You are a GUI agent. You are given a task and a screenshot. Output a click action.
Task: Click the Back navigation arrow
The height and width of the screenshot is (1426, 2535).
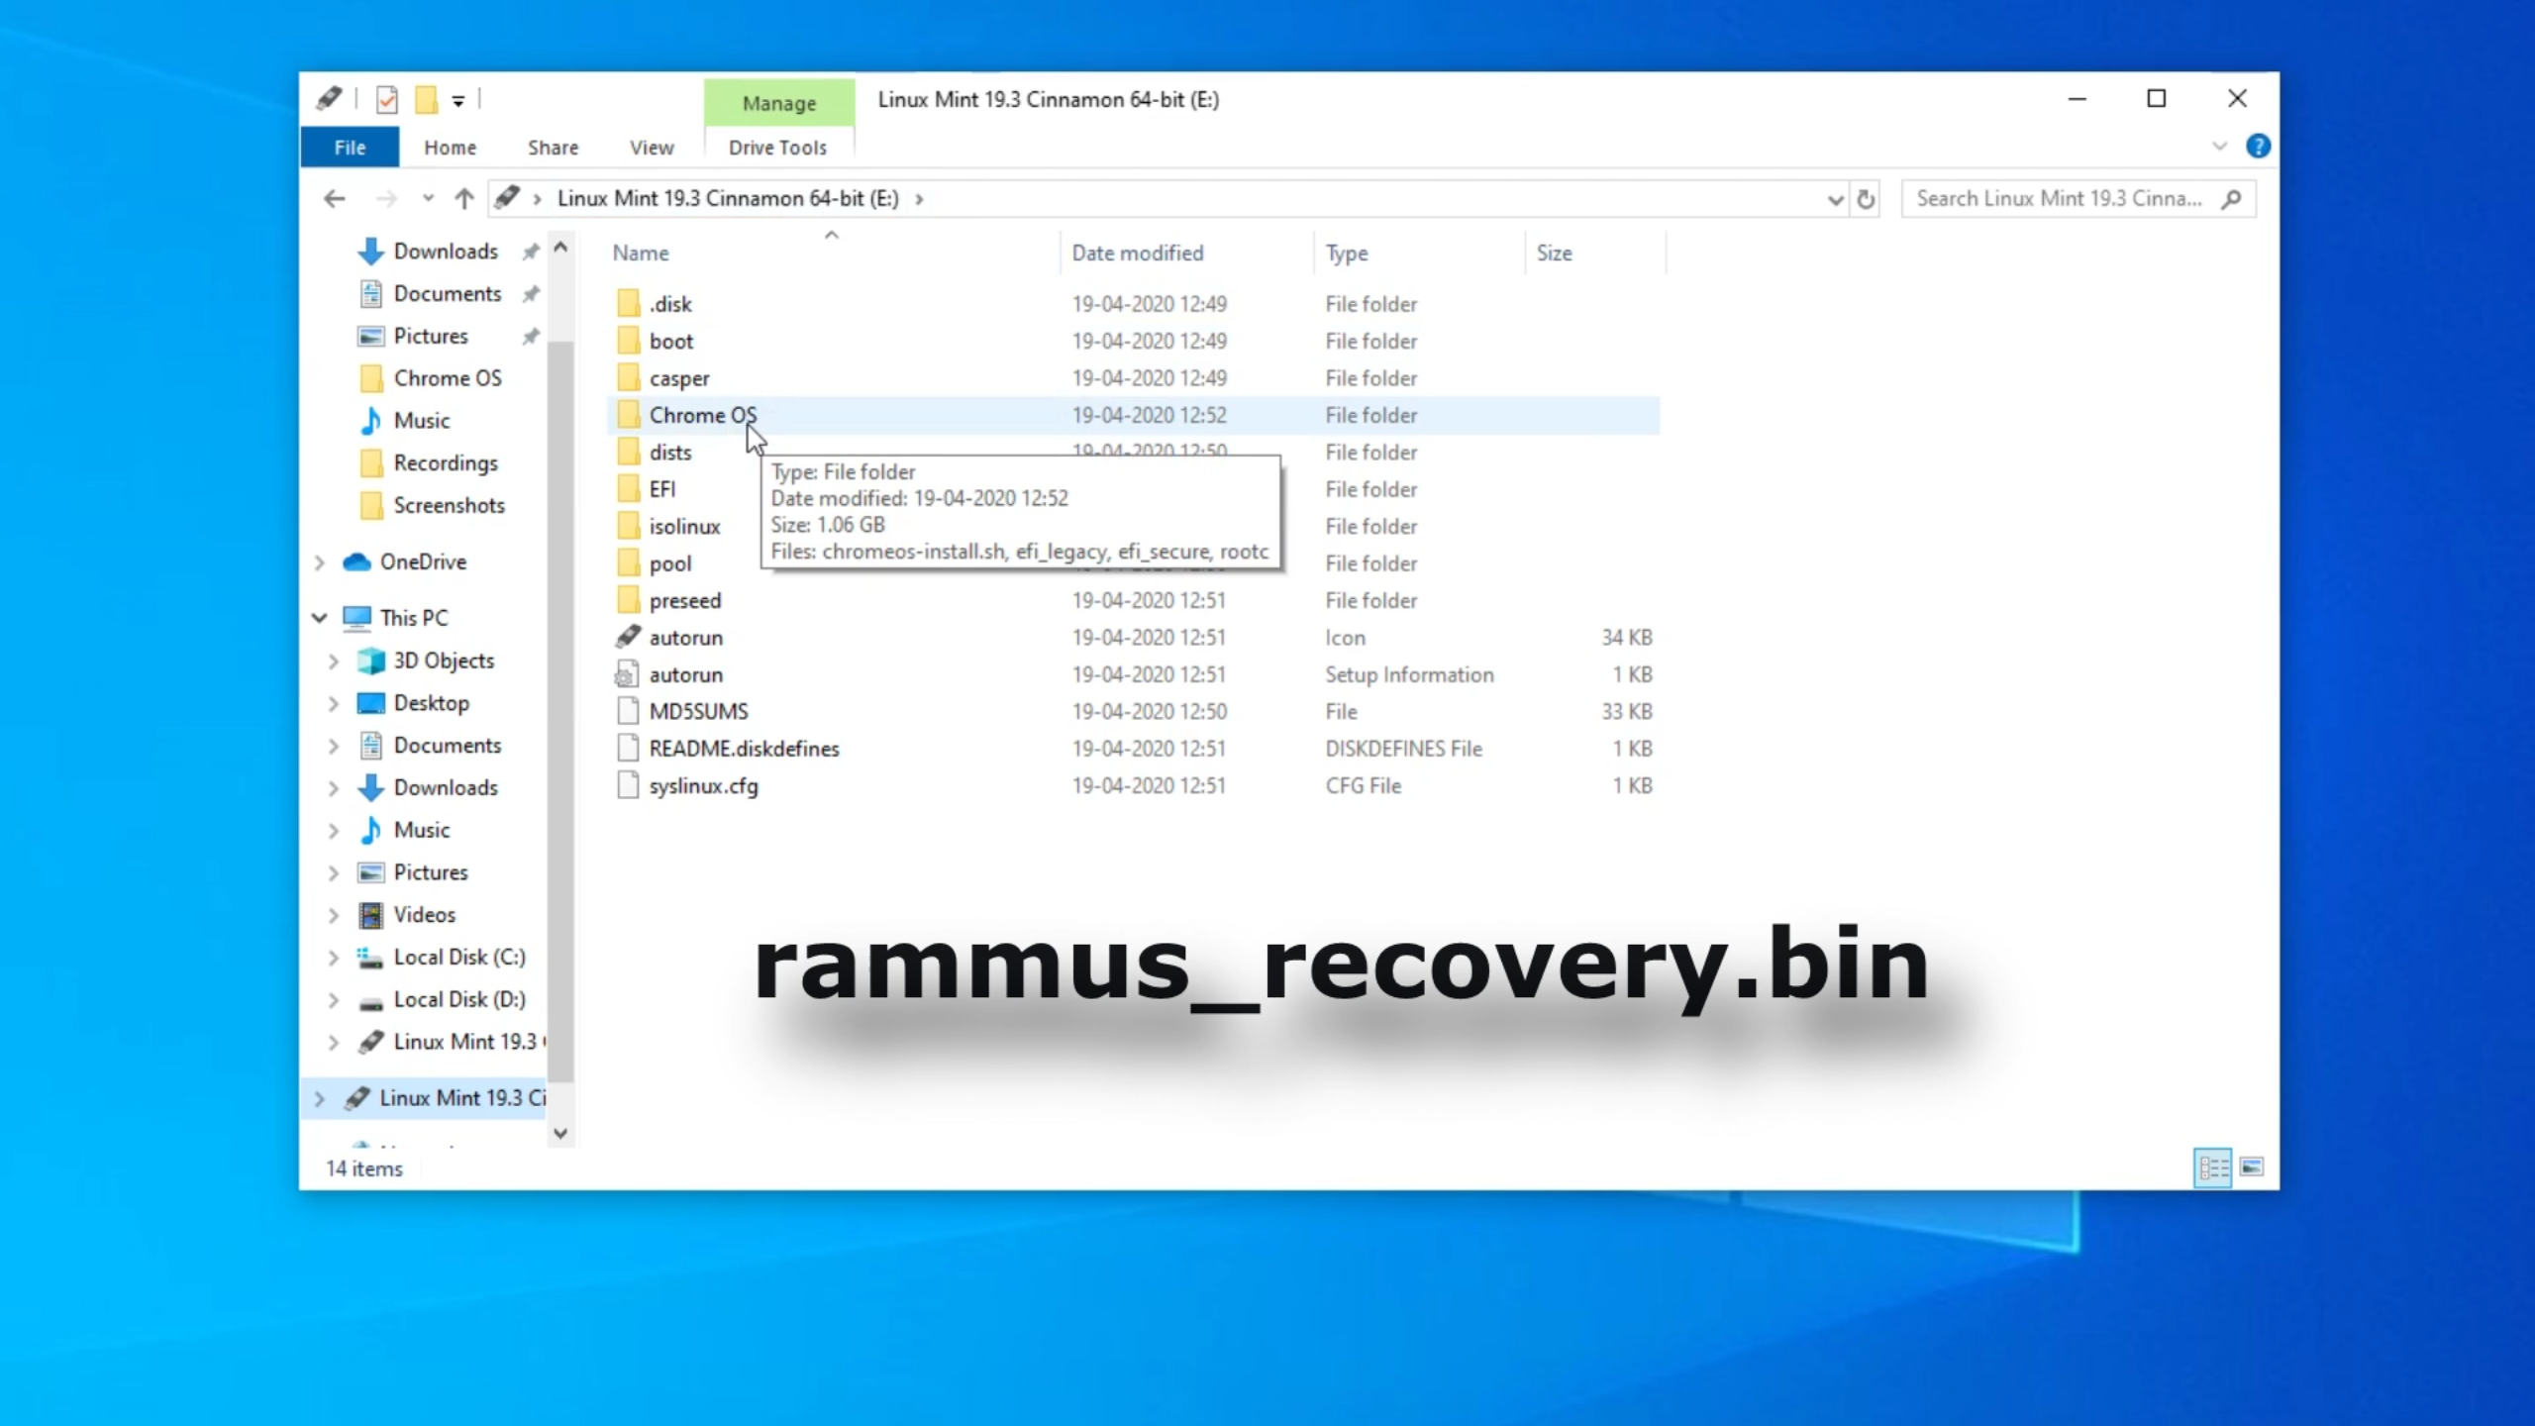click(335, 199)
